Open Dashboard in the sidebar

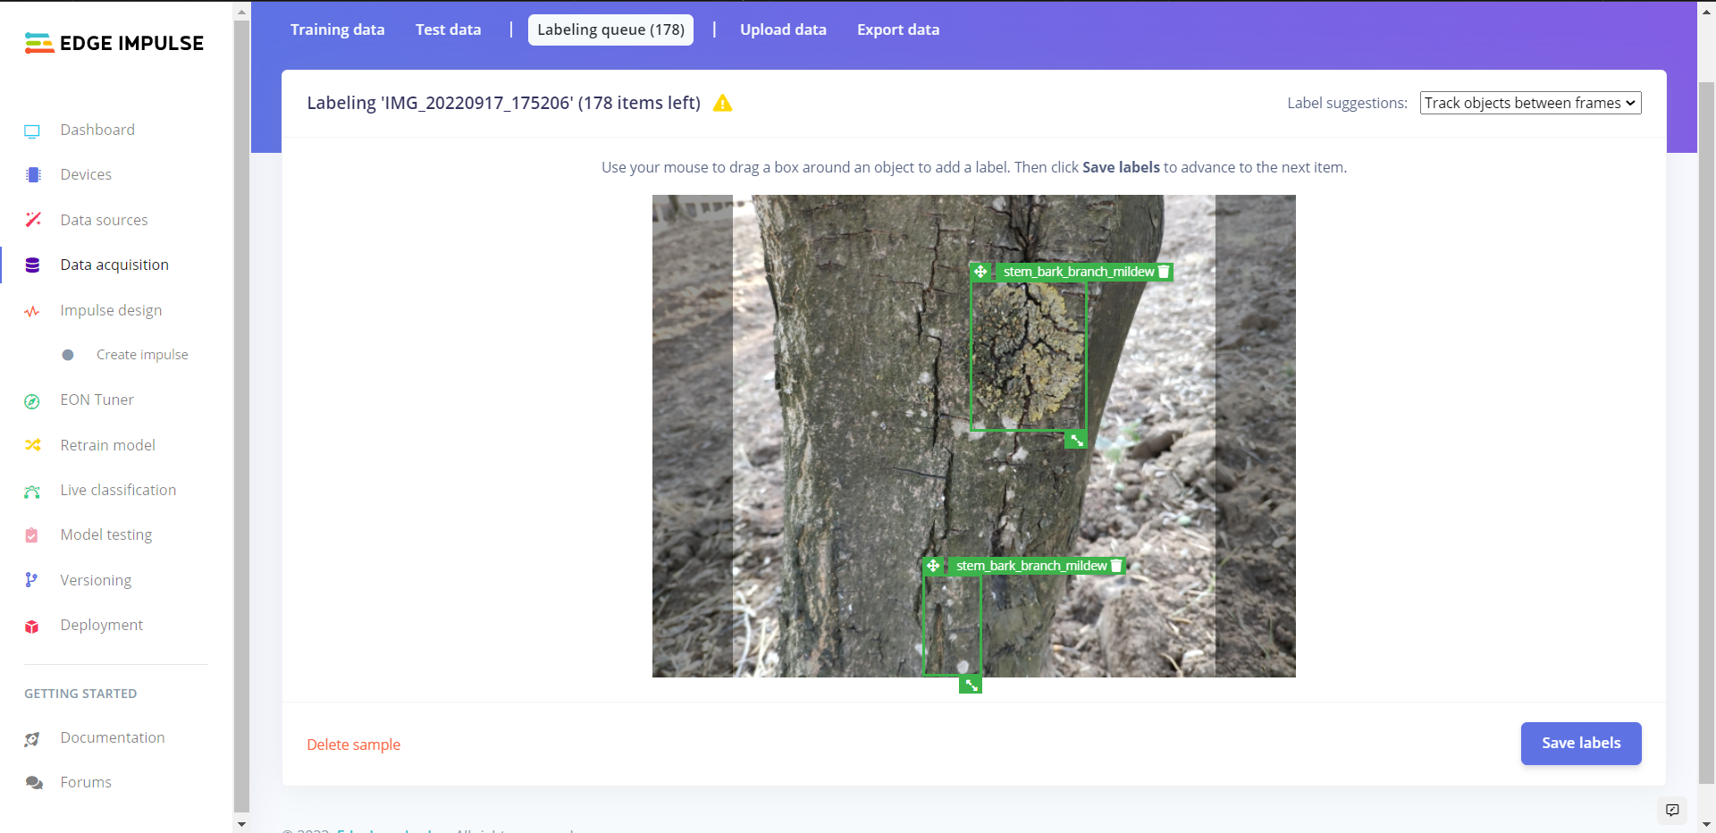click(x=97, y=130)
